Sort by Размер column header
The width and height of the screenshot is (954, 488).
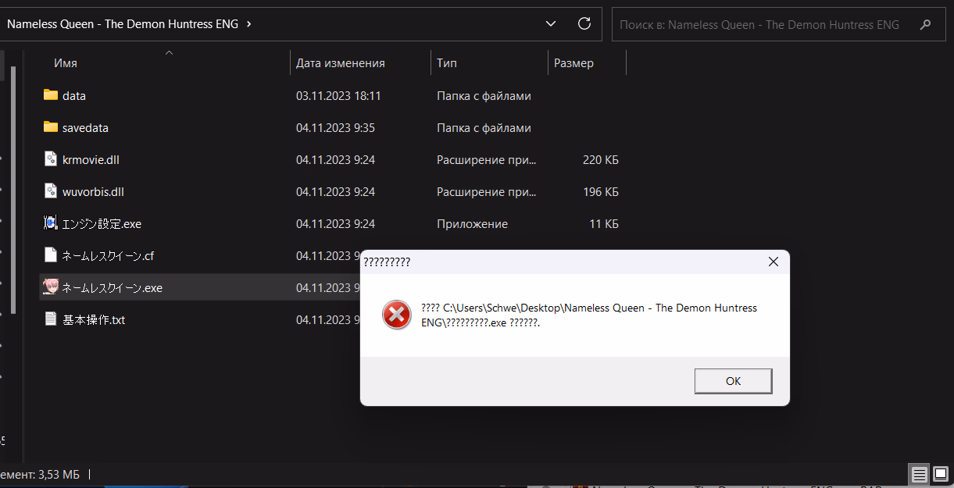[x=573, y=63]
